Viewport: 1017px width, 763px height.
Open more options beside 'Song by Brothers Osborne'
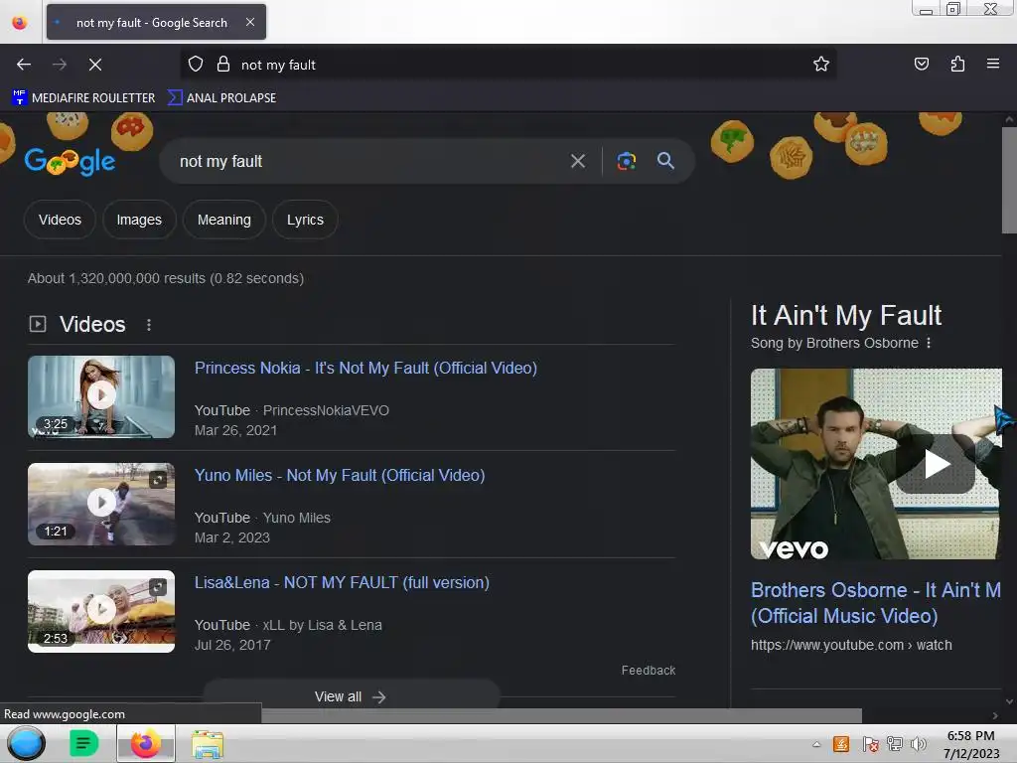(929, 343)
